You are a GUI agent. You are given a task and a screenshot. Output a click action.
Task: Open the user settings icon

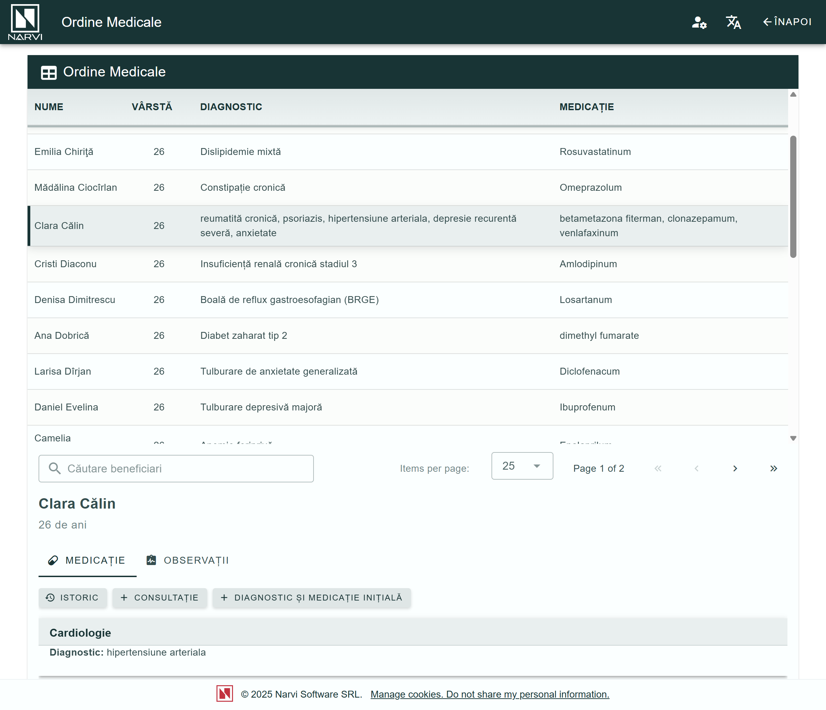pos(699,22)
